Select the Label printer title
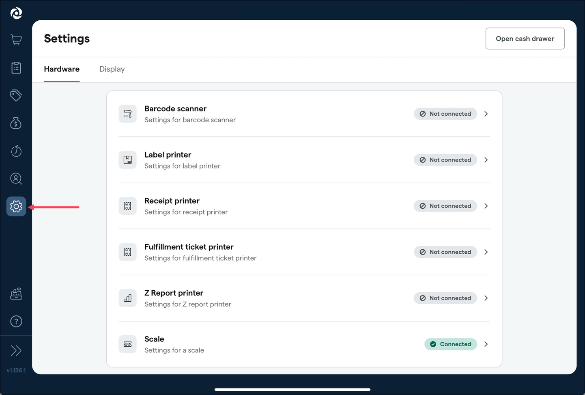The image size is (585, 395). click(168, 155)
